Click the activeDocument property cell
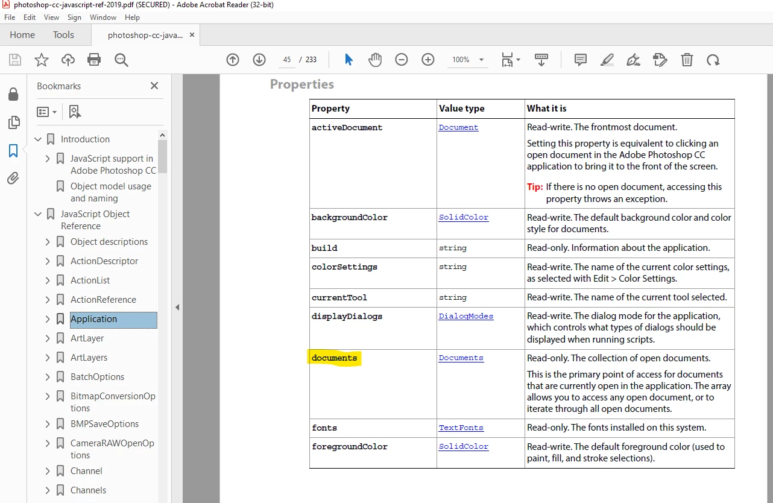Viewport: 773px width, 503px height. pyautogui.click(x=373, y=163)
